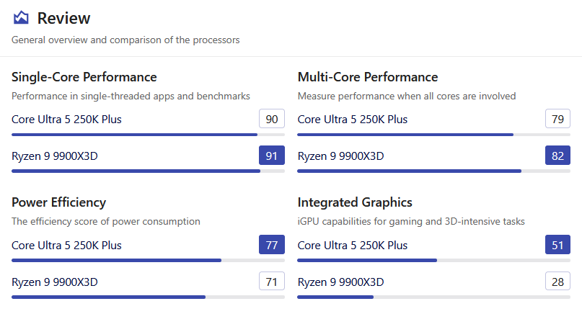Select the Power Efficiency heading
This screenshot has width=582, height=314.
(58, 202)
